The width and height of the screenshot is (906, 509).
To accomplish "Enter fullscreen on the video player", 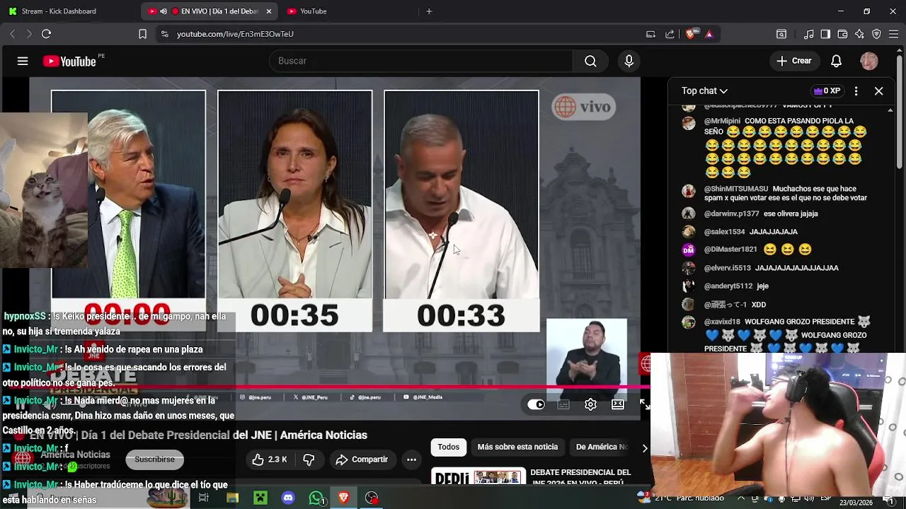I will pyautogui.click(x=644, y=404).
